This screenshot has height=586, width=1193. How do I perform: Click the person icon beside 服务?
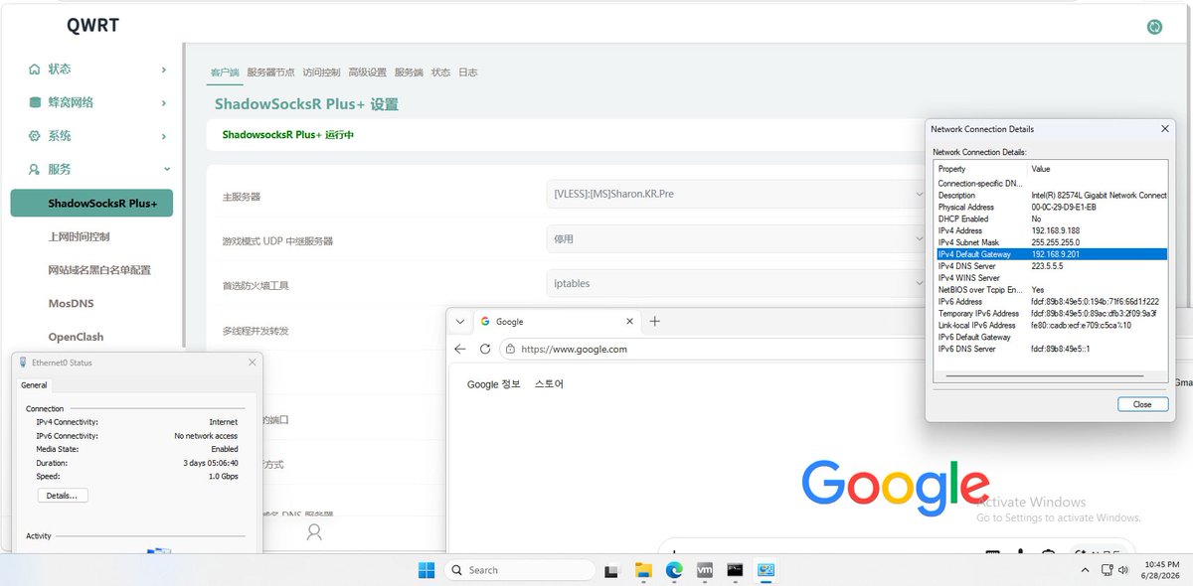click(x=35, y=170)
